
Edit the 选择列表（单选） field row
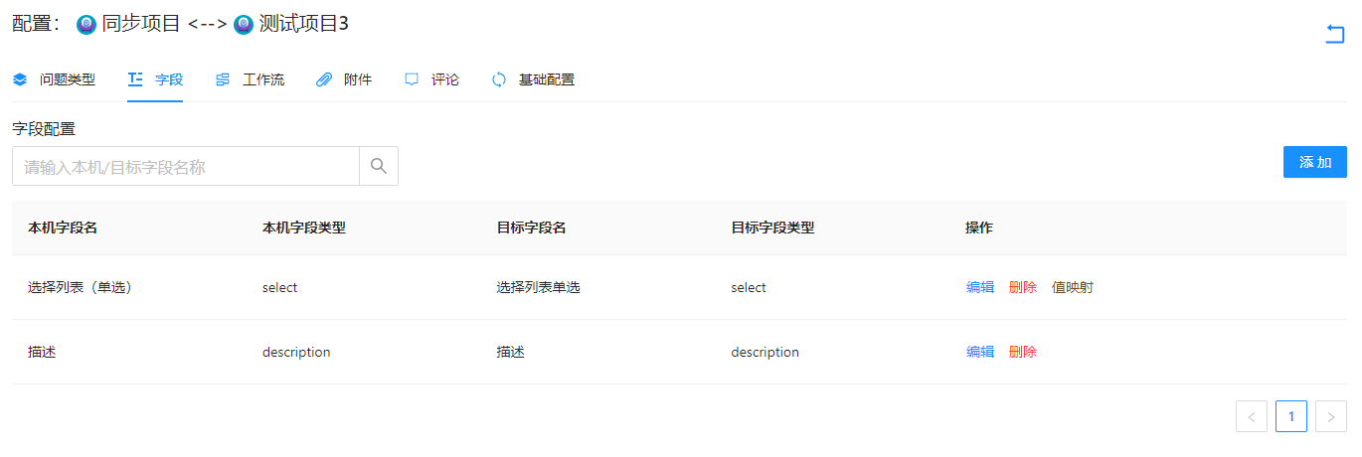[980, 287]
